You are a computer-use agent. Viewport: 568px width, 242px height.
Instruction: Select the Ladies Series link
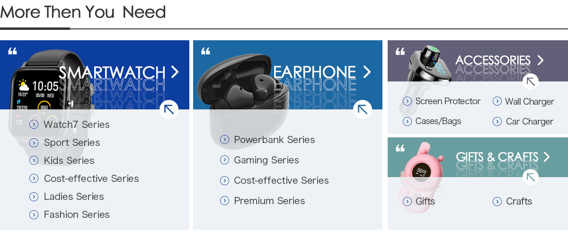pyautogui.click(x=74, y=197)
